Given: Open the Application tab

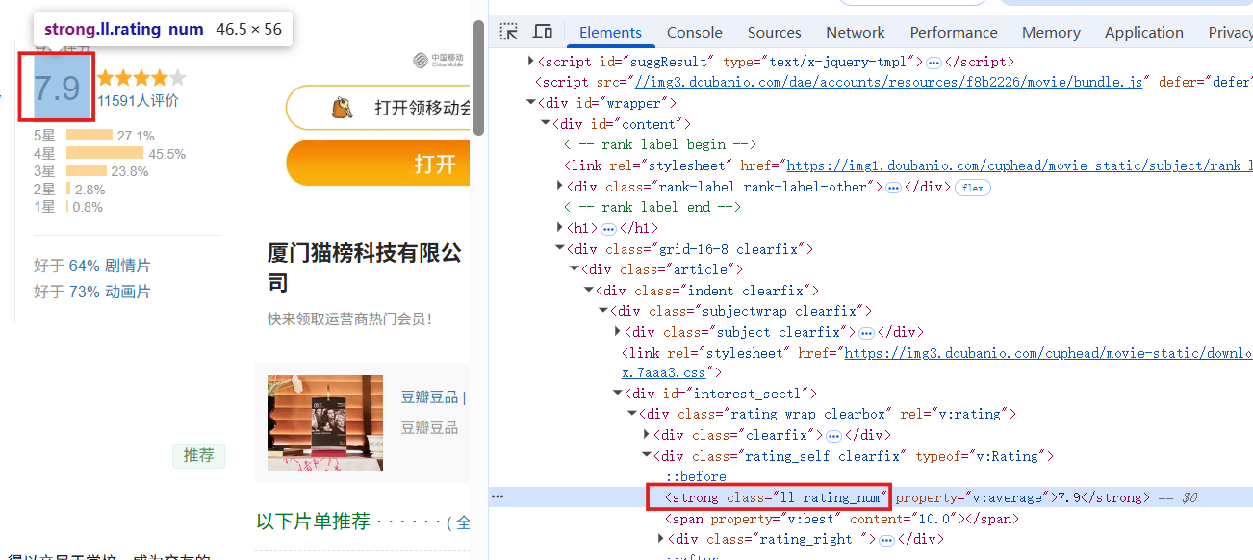Looking at the screenshot, I should (x=1144, y=32).
